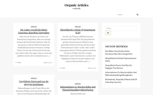Image resolution: width=153 pixels, height=95 pixels.
Task: Click the 'NEUESTE BEITRÄGE' heading
Action: pyautogui.click(x=117, y=46)
